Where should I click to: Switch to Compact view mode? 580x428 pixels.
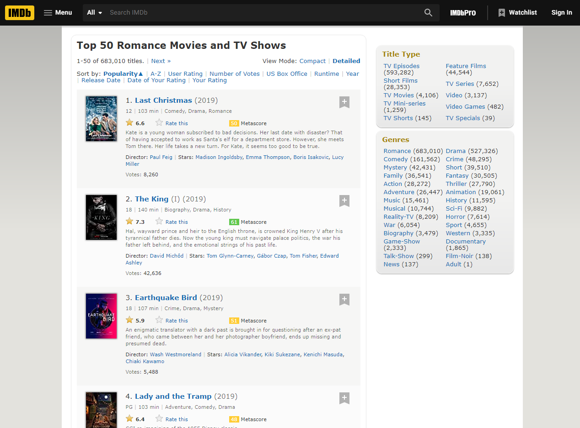tap(313, 61)
